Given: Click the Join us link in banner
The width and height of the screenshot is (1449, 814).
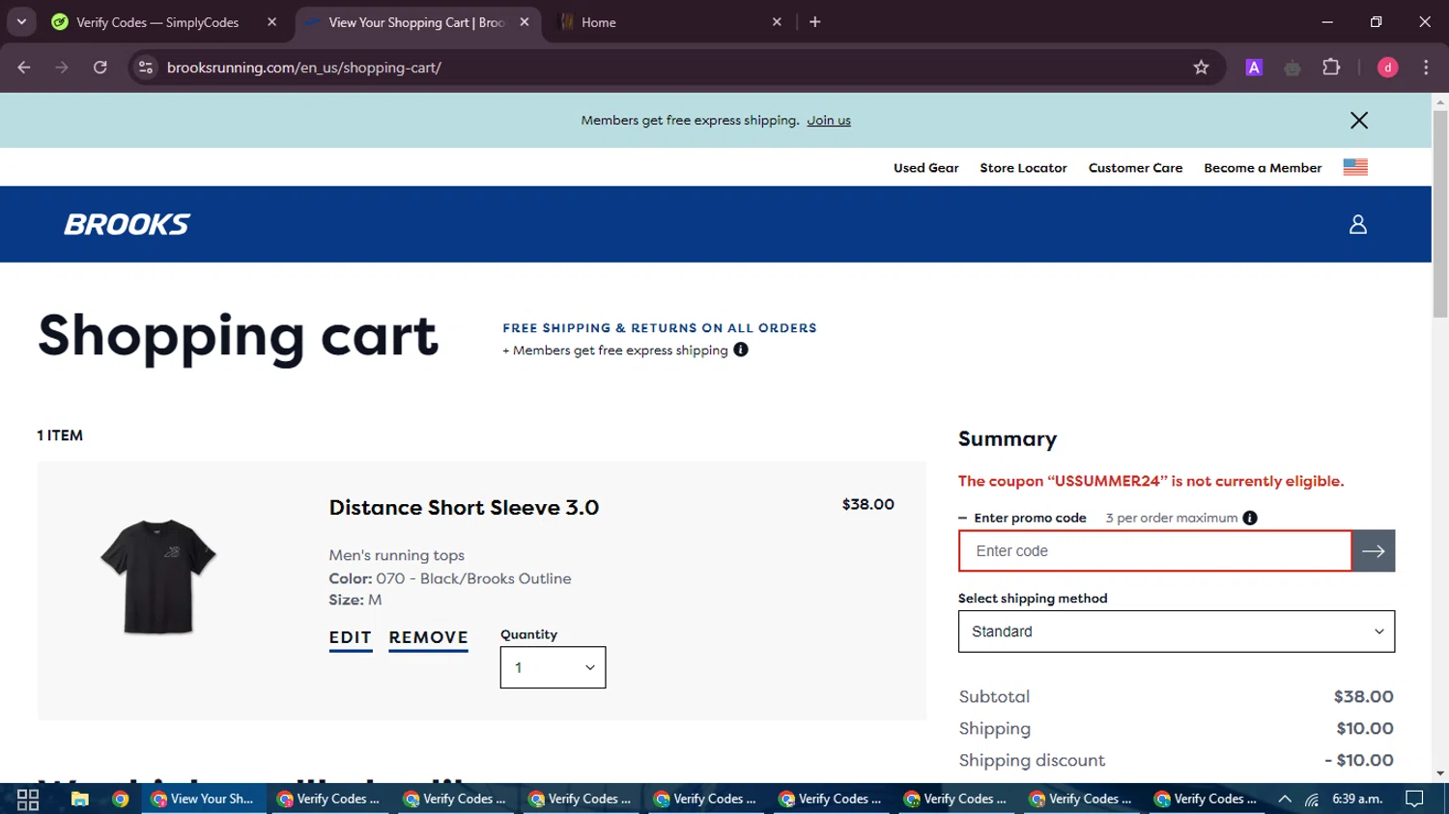Looking at the screenshot, I should pos(829,121).
